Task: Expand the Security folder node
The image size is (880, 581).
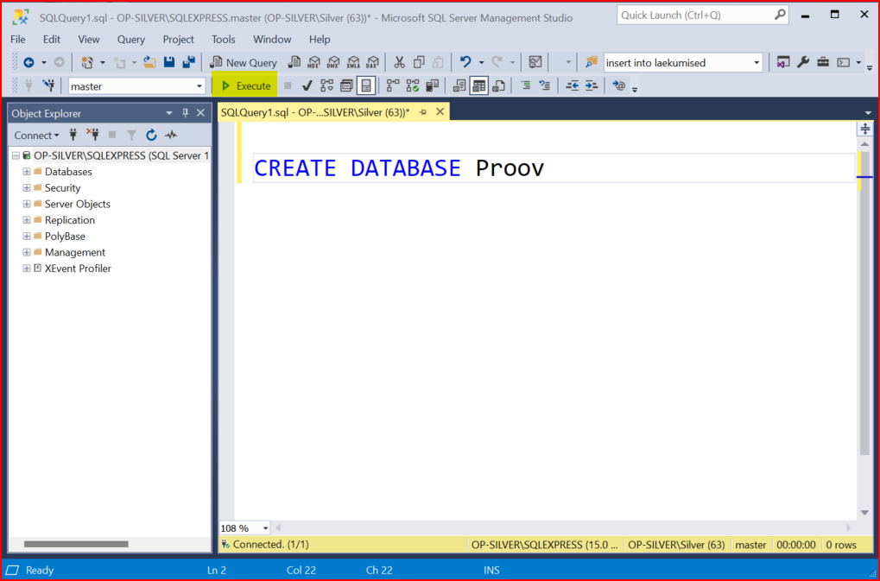Action: pos(27,188)
